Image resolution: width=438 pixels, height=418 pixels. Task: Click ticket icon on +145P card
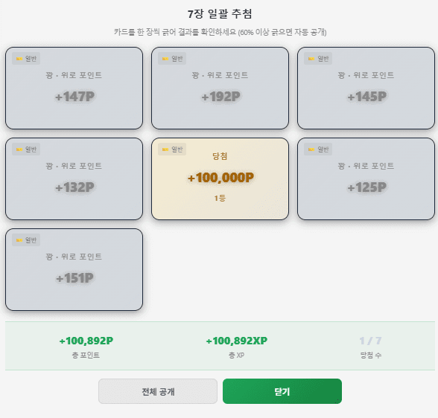[x=311, y=59]
